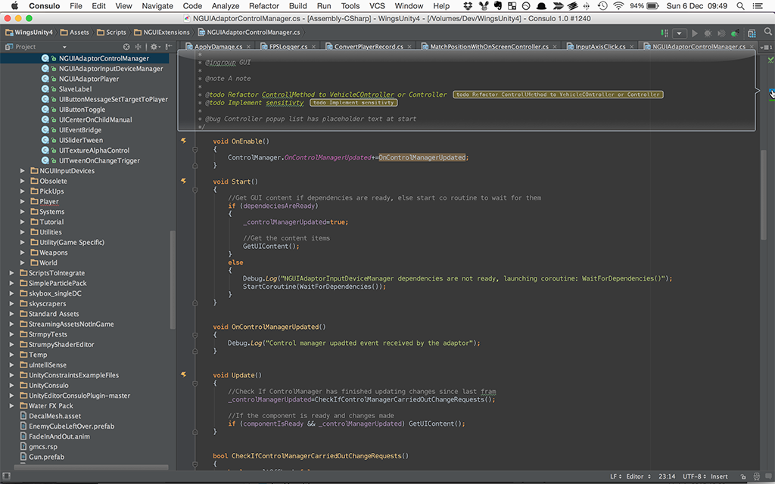775x484 pixels.
Task: Switch to the FPSLogger.cs tab
Action: click(288, 47)
